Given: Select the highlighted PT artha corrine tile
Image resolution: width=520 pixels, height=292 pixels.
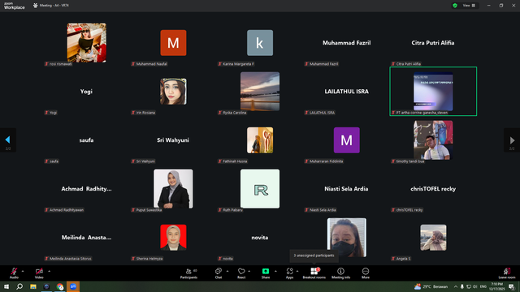Looking at the screenshot, I should 433,92.
